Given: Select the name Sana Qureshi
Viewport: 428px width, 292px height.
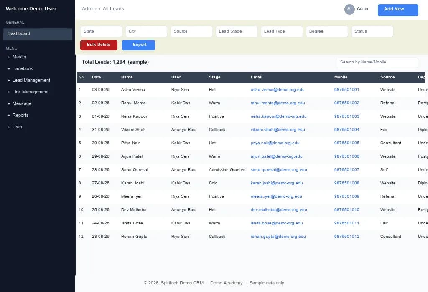Looking at the screenshot, I should click(135, 170).
